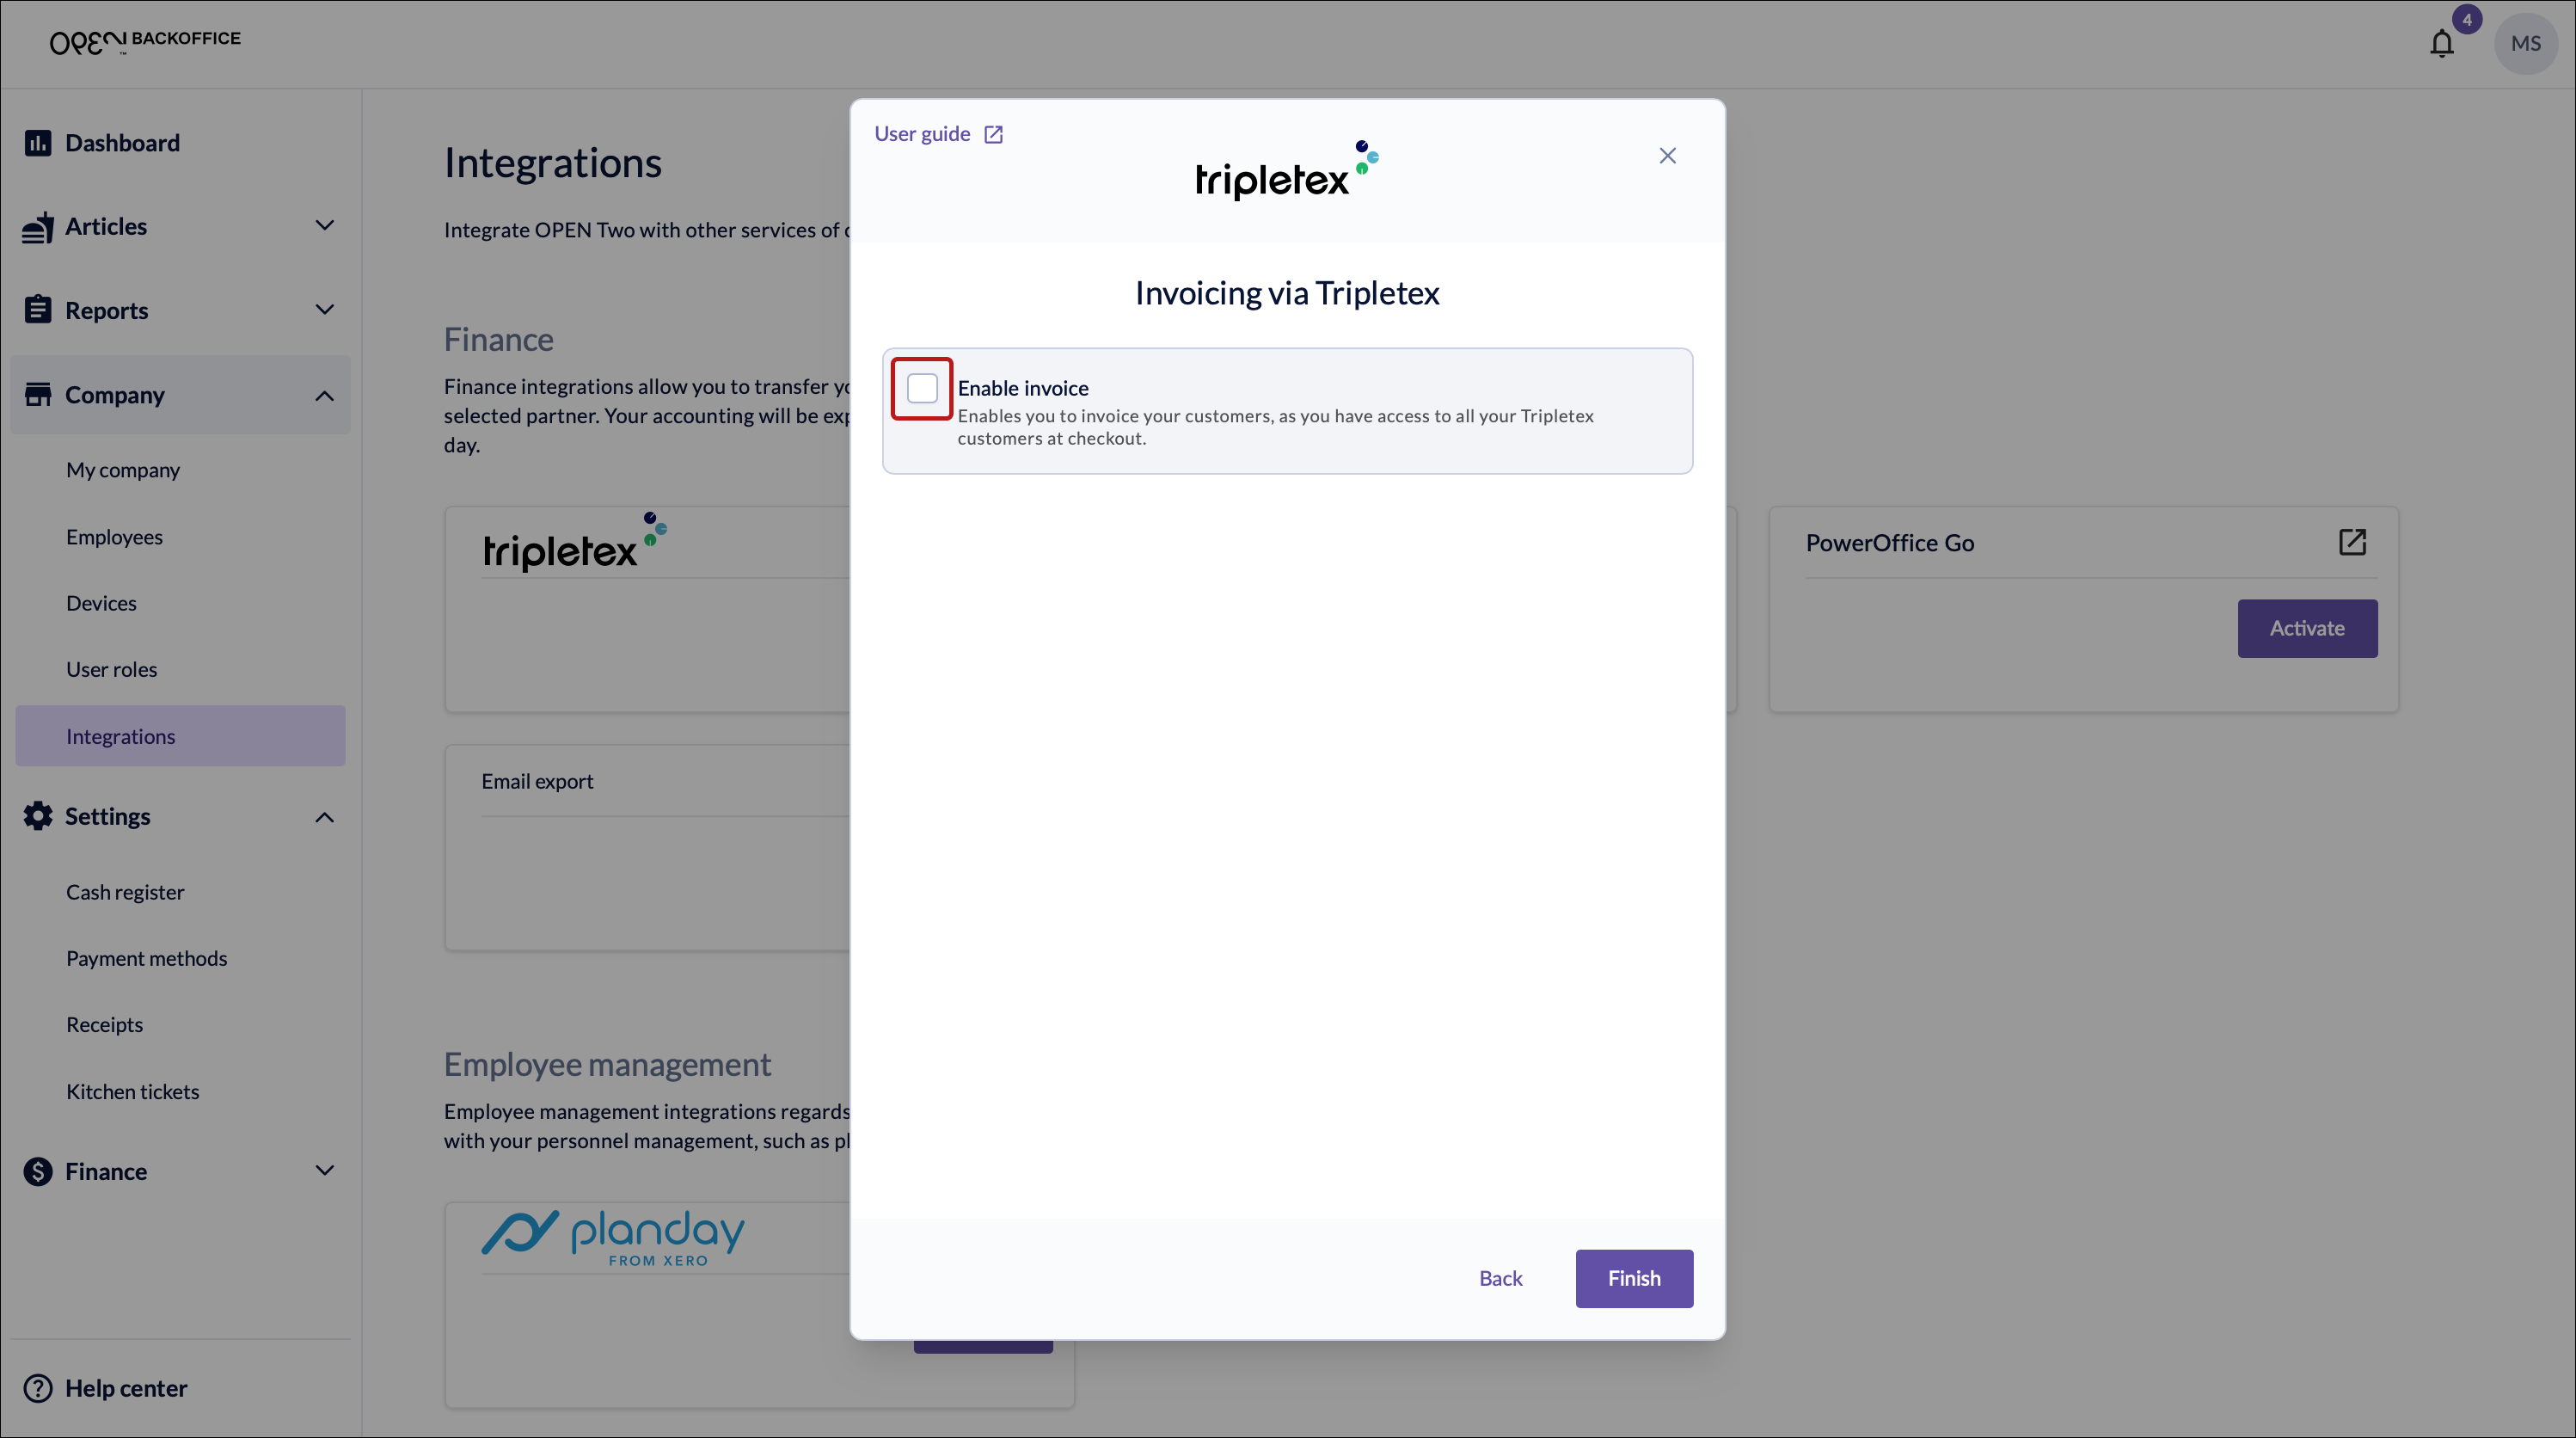This screenshot has width=2576, height=1438.
Task: Expand the Finance sidebar menu
Action: coord(324,1170)
